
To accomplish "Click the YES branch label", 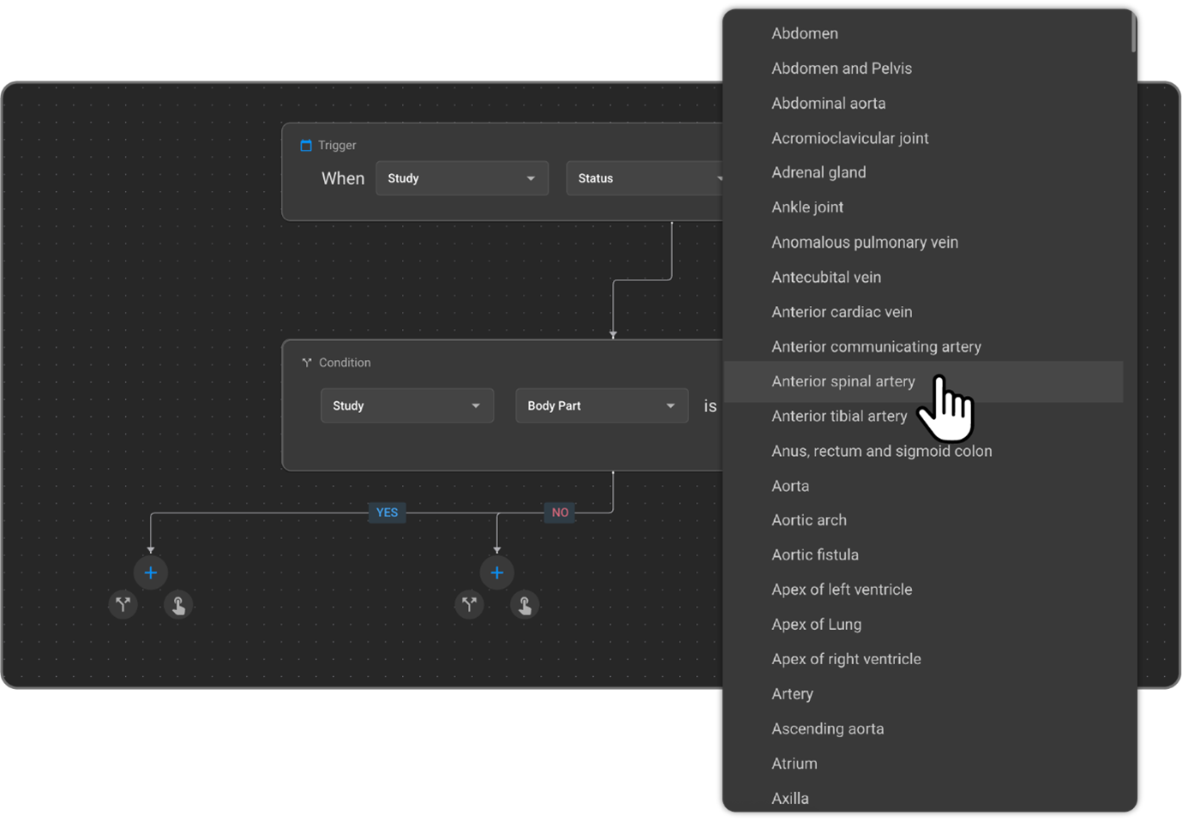I will (x=387, y=512).
